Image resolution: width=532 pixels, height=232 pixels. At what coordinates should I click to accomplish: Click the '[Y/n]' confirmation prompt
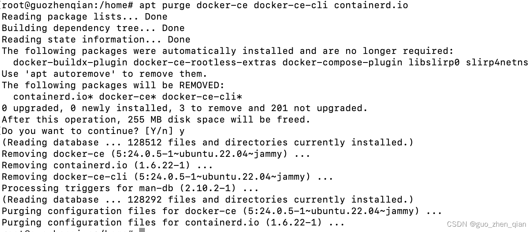[159, 131]
